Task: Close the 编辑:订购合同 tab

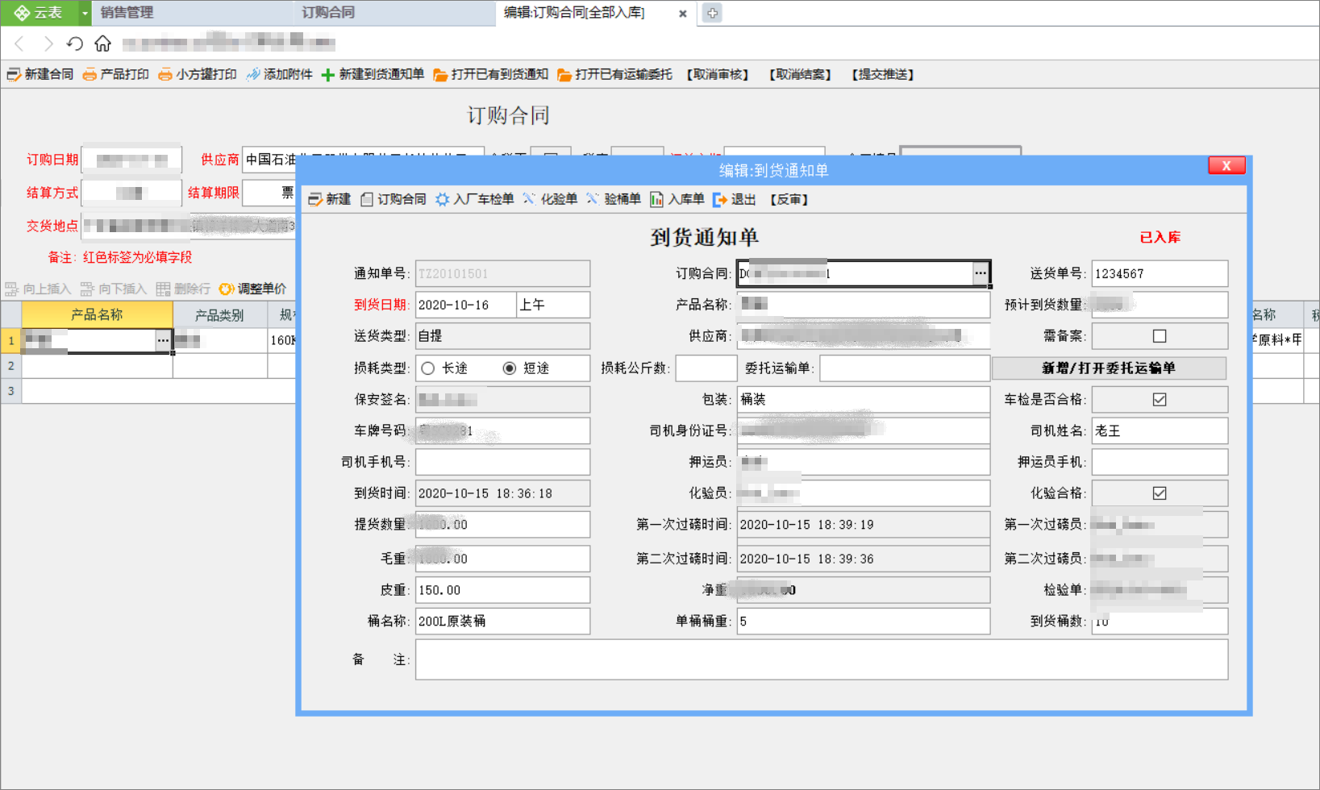Action: tap(682, 14)
